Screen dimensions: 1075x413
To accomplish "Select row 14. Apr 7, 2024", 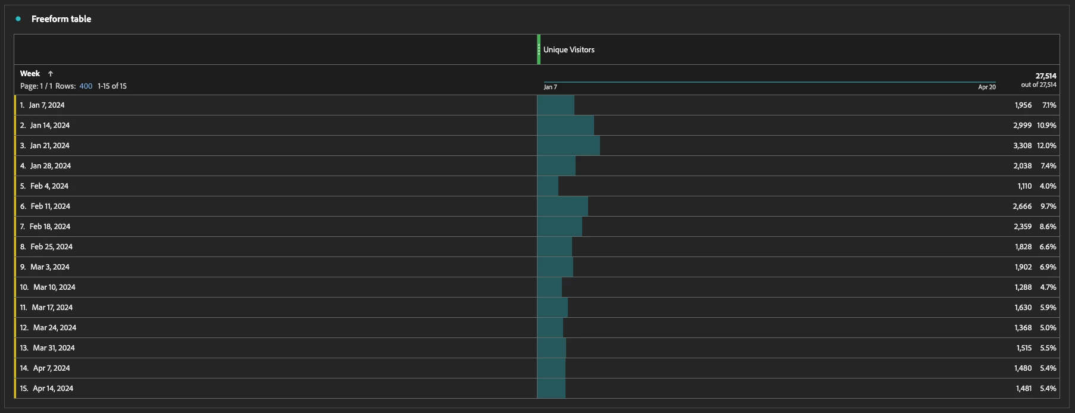I will (276, 368).
